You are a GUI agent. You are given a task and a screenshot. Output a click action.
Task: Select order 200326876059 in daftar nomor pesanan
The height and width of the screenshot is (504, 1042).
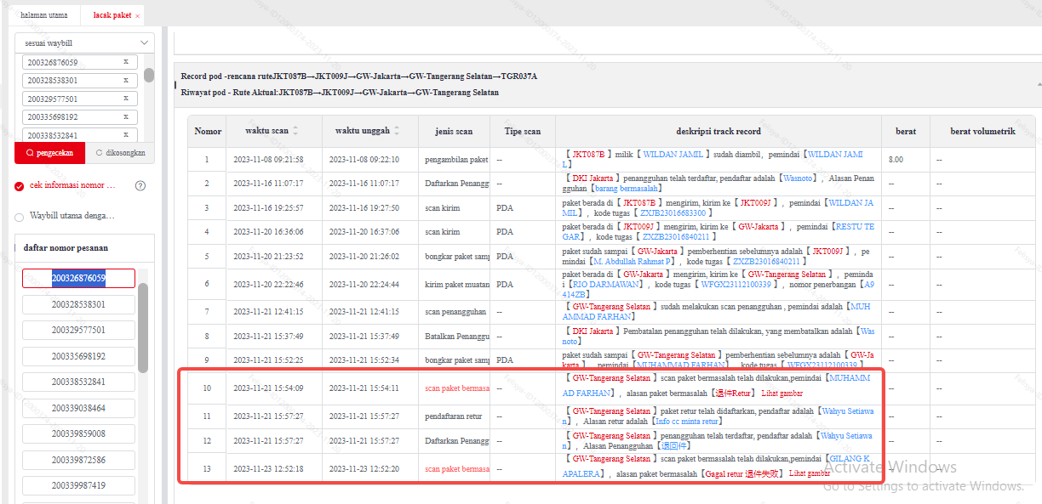78,278
